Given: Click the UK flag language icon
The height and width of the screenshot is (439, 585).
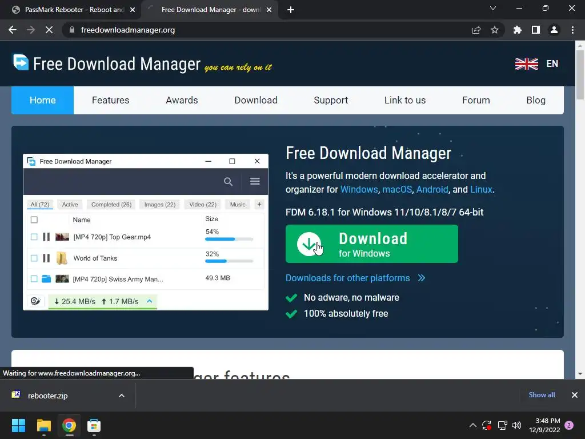Looking at the screenshot, I should [x=526, y=64].
